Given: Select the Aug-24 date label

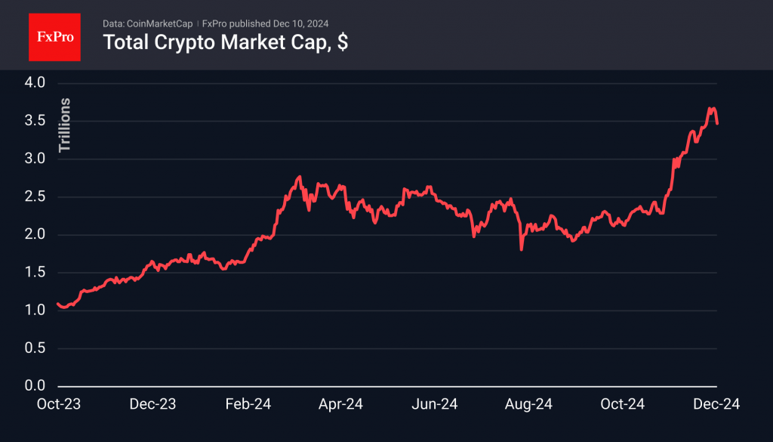Looking at the screenshot, I should (528, 405).
